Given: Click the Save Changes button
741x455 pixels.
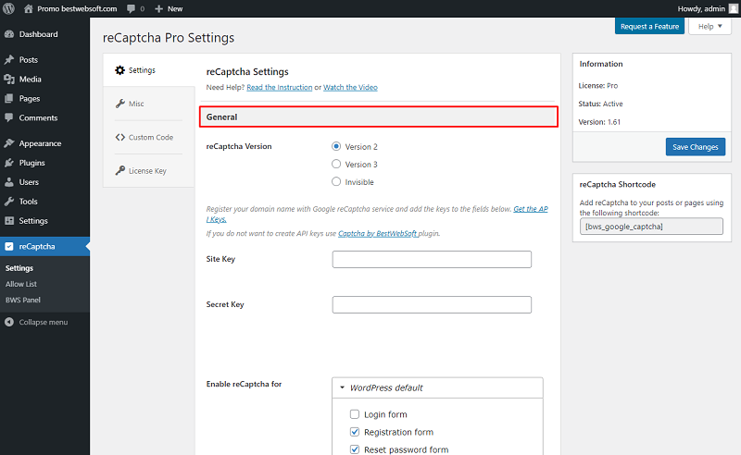Looking at the screenshot, I should click(696, 147).
